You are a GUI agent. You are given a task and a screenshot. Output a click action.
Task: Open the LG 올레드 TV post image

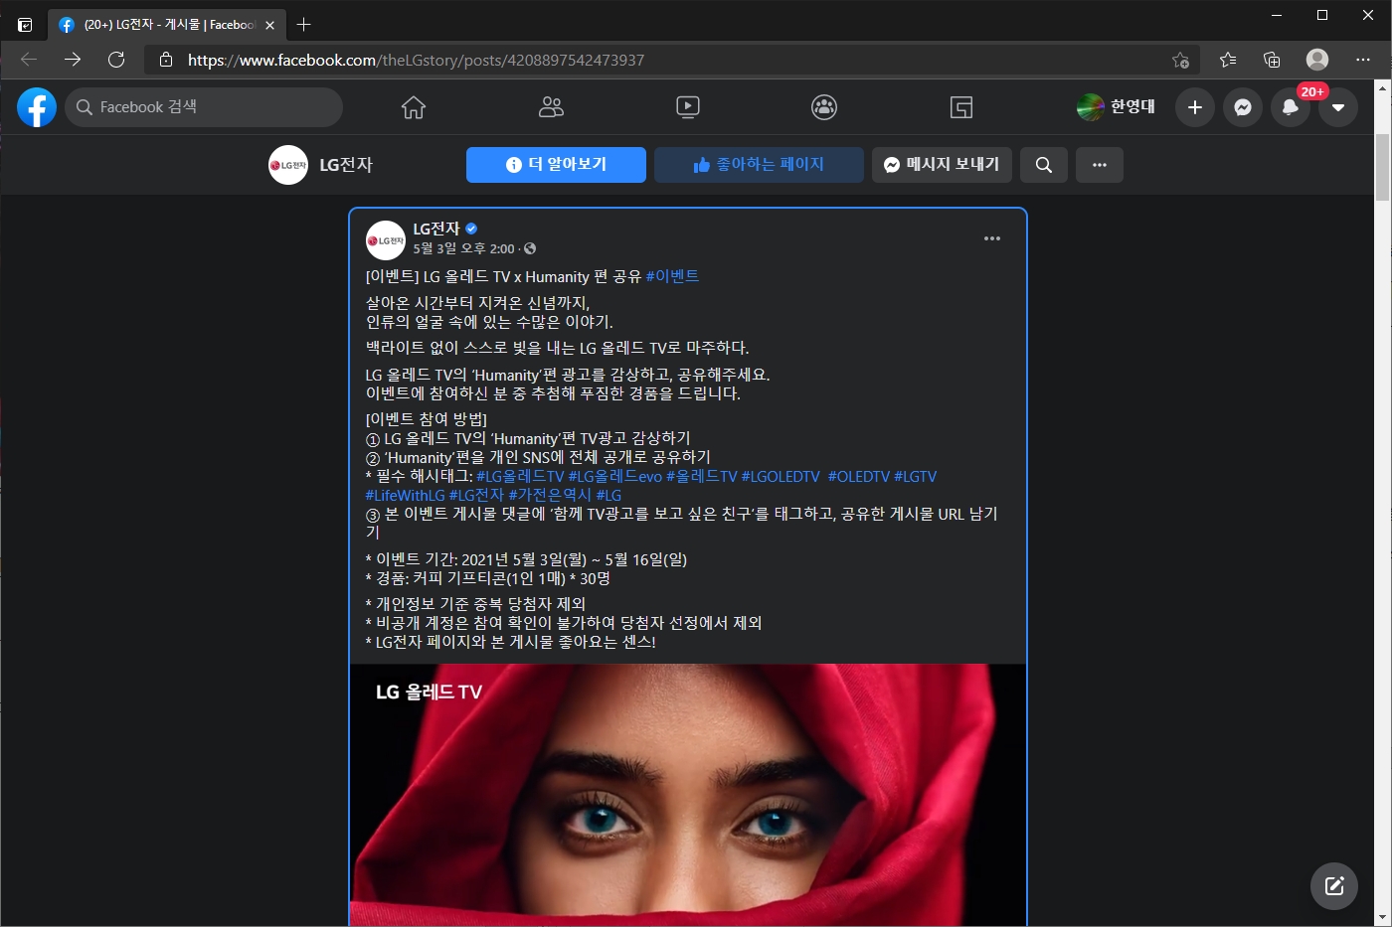point(688,795)
